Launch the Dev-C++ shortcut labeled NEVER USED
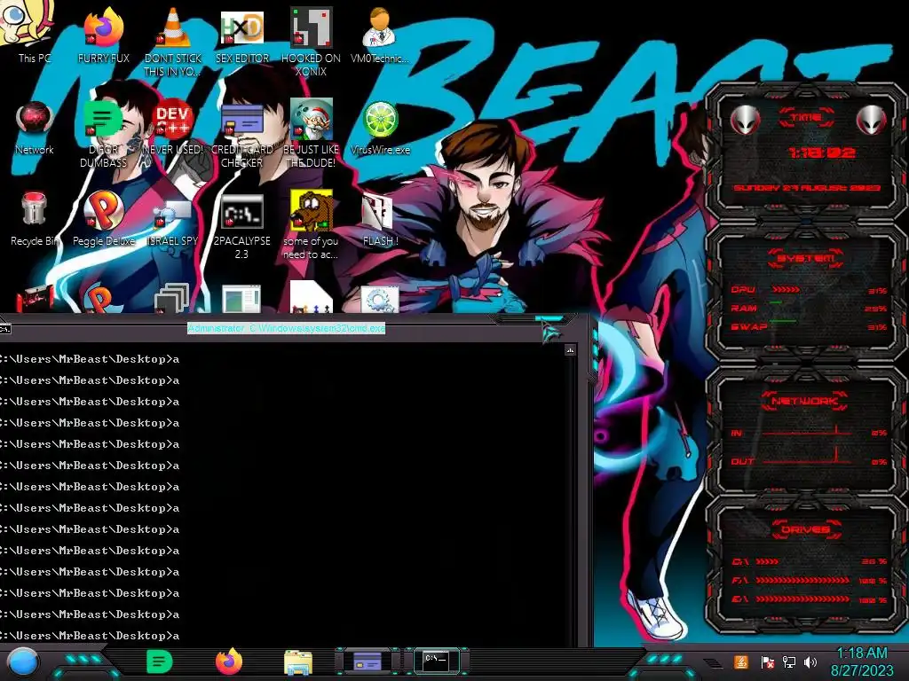This screenshot has width=909, height=681. 173,128
